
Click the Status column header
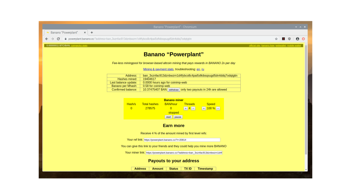pos(173,169)
